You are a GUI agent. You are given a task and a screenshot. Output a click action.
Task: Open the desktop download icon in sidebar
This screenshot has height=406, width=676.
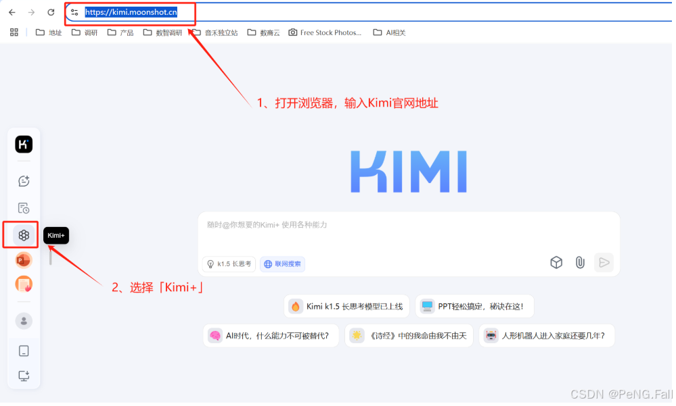24,377
